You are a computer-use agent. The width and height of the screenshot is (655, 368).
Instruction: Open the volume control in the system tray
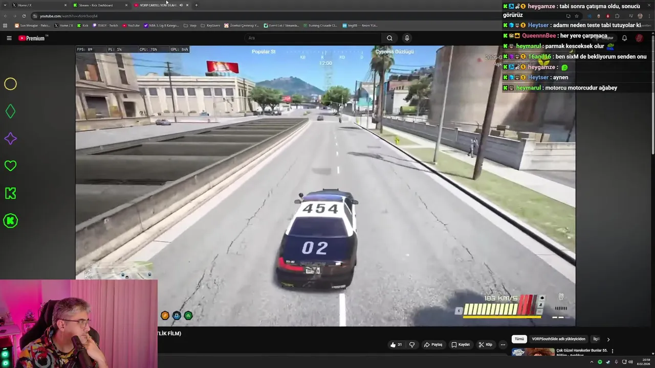630,362
